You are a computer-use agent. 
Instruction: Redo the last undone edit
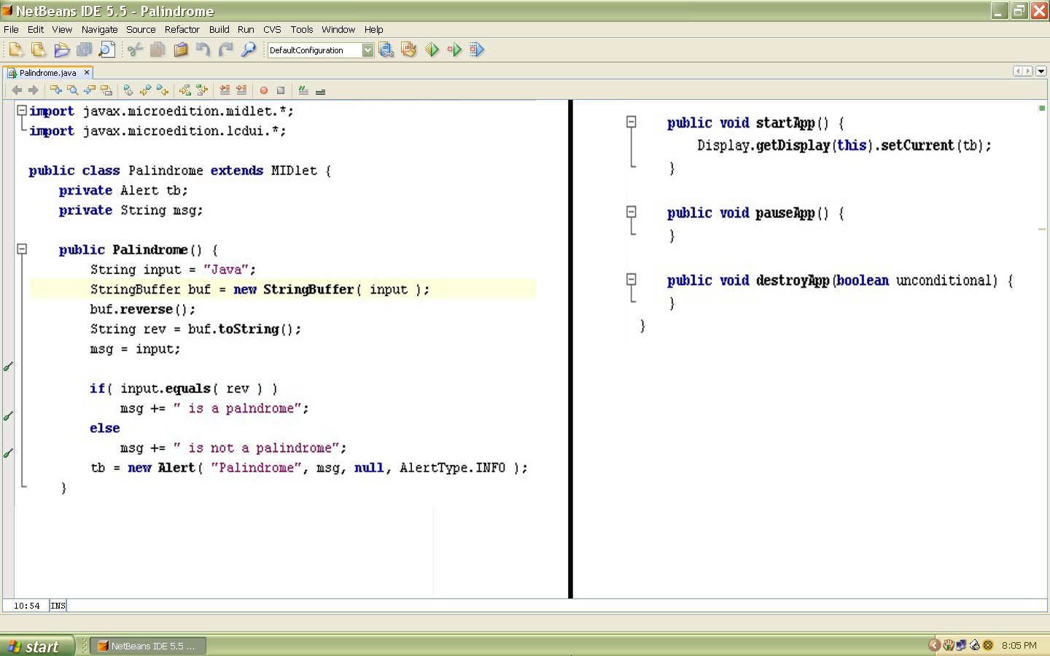[x=226, y=50]
